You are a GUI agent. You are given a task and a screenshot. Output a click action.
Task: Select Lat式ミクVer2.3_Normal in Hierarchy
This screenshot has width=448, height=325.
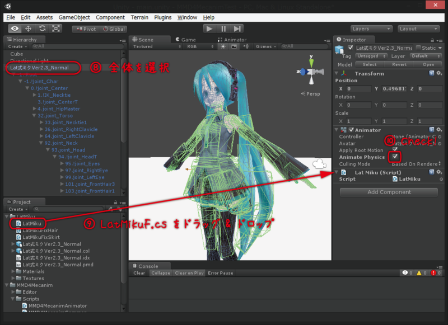pyautogui.click(x=39, y=68)
